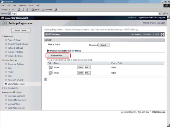Viewport: 170px width, 127px height.
Task: Open the Back button history dropdown arrow
Action: pos(10,9)
